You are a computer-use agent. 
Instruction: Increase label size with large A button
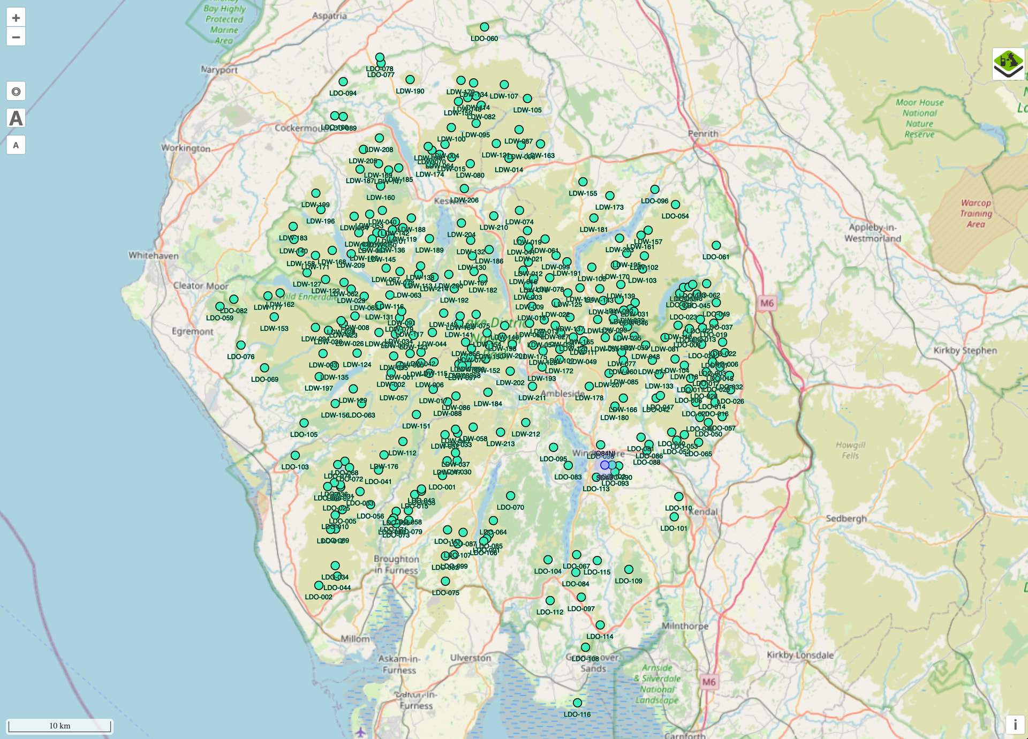[16, 118]
